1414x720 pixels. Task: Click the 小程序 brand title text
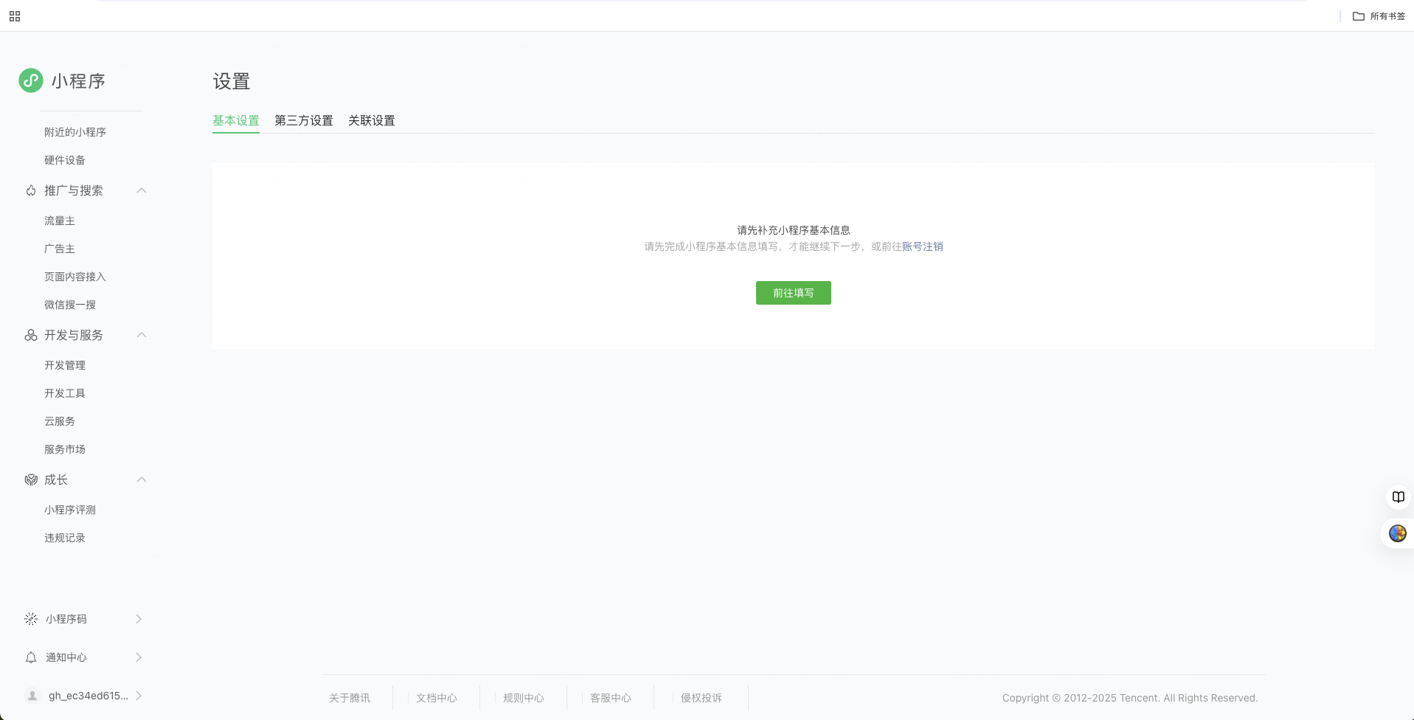(x=78, y=81)
